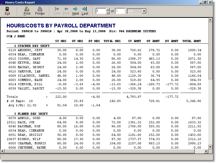Image resolution: width=216 pixels, height=163 pixels.
Task: Click the Exit door icon
Action: pos(7,9)
